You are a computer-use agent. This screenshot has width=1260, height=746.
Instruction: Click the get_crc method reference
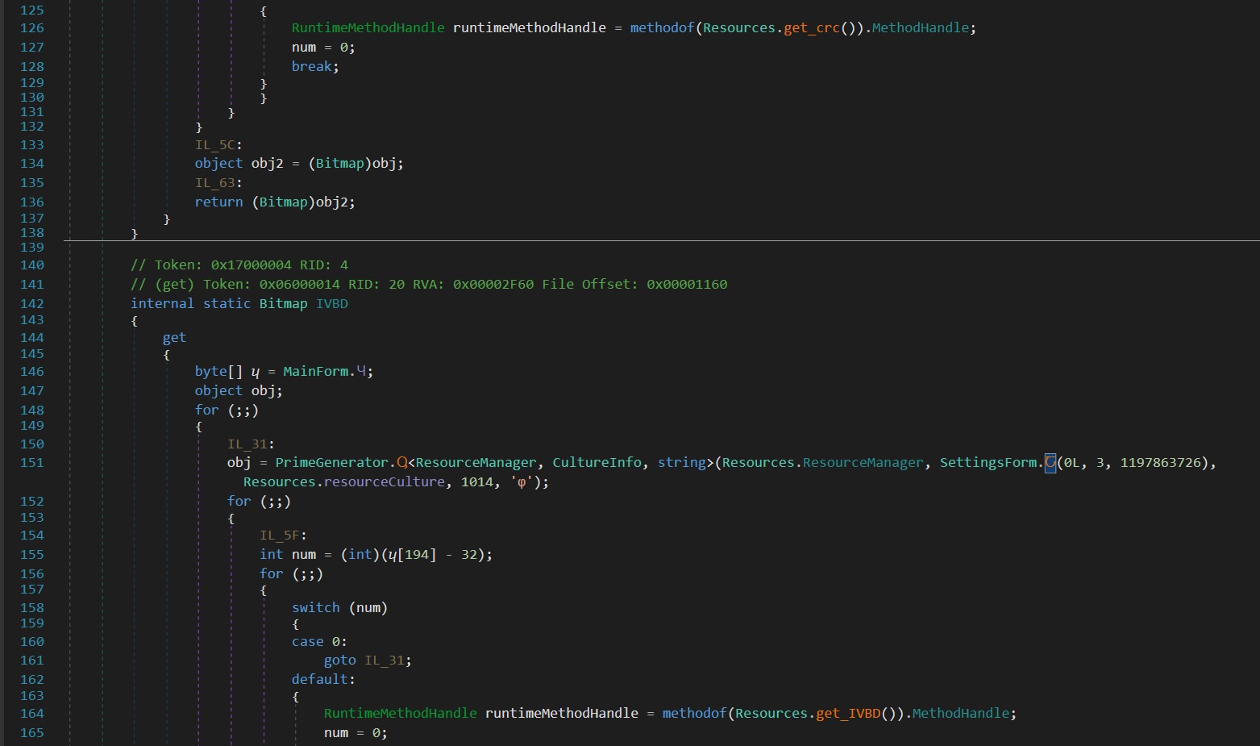(x=811, y=28)
